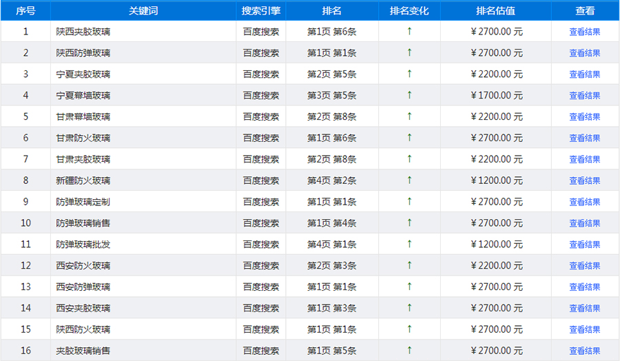620x361 pixels.
Task: Click the up arrow for 西安防弹玻璃
Action: (409, 287)
